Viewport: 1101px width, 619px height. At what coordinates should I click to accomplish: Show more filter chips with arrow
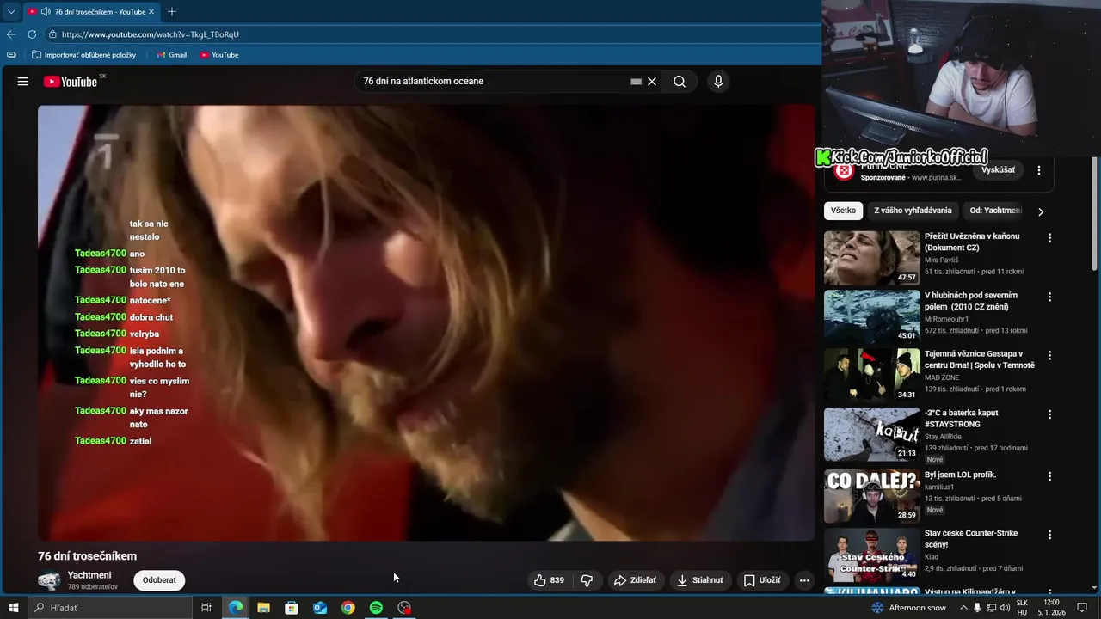pos(1041,211)
